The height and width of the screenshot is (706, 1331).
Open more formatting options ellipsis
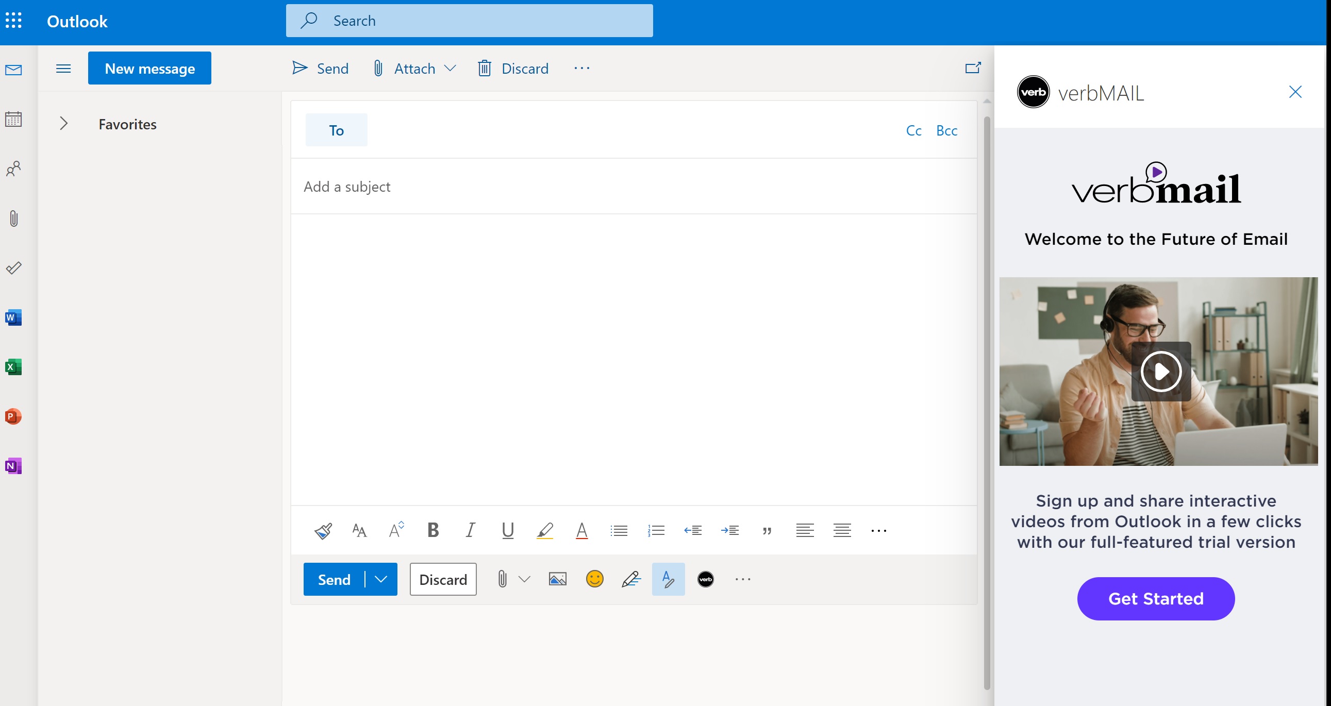(878, 530)
